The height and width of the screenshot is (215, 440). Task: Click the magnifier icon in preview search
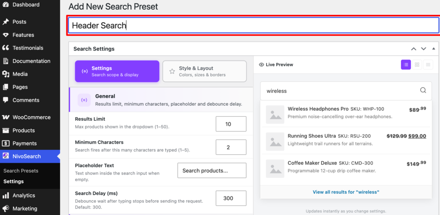click(423, 90)
